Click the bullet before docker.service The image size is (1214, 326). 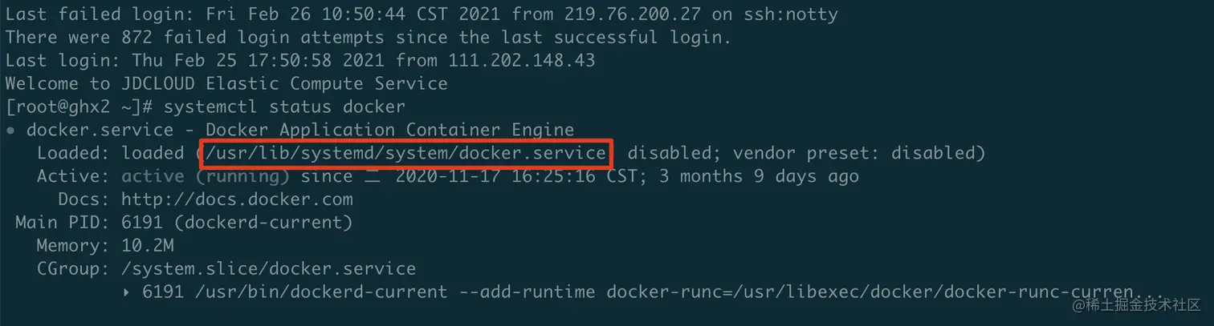[x=10, y=130]
